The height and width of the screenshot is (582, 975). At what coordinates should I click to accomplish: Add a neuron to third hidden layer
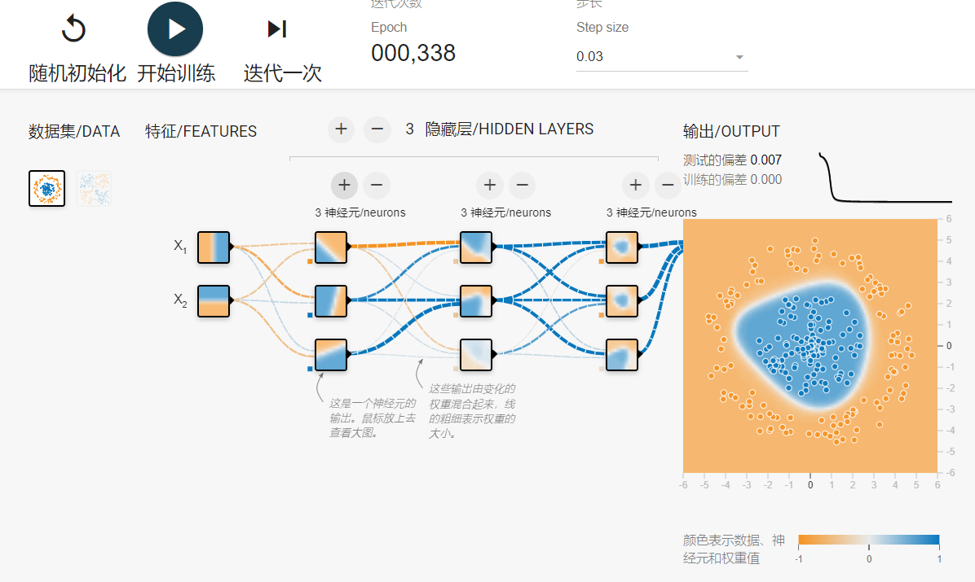(x=636, y=186)
